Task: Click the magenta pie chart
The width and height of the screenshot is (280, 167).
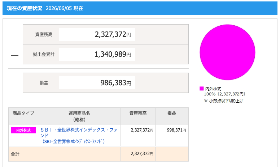Action: 227,52
